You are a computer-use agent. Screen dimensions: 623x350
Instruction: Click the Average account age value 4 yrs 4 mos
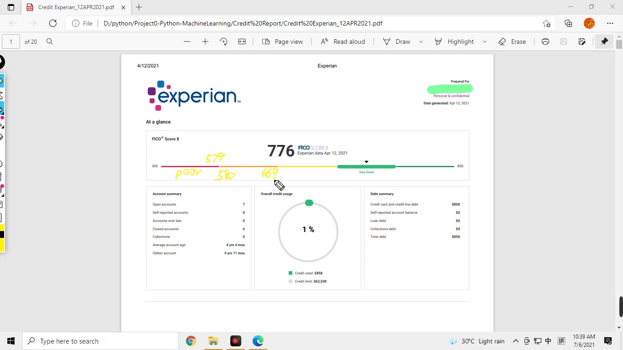pos(235,245)
